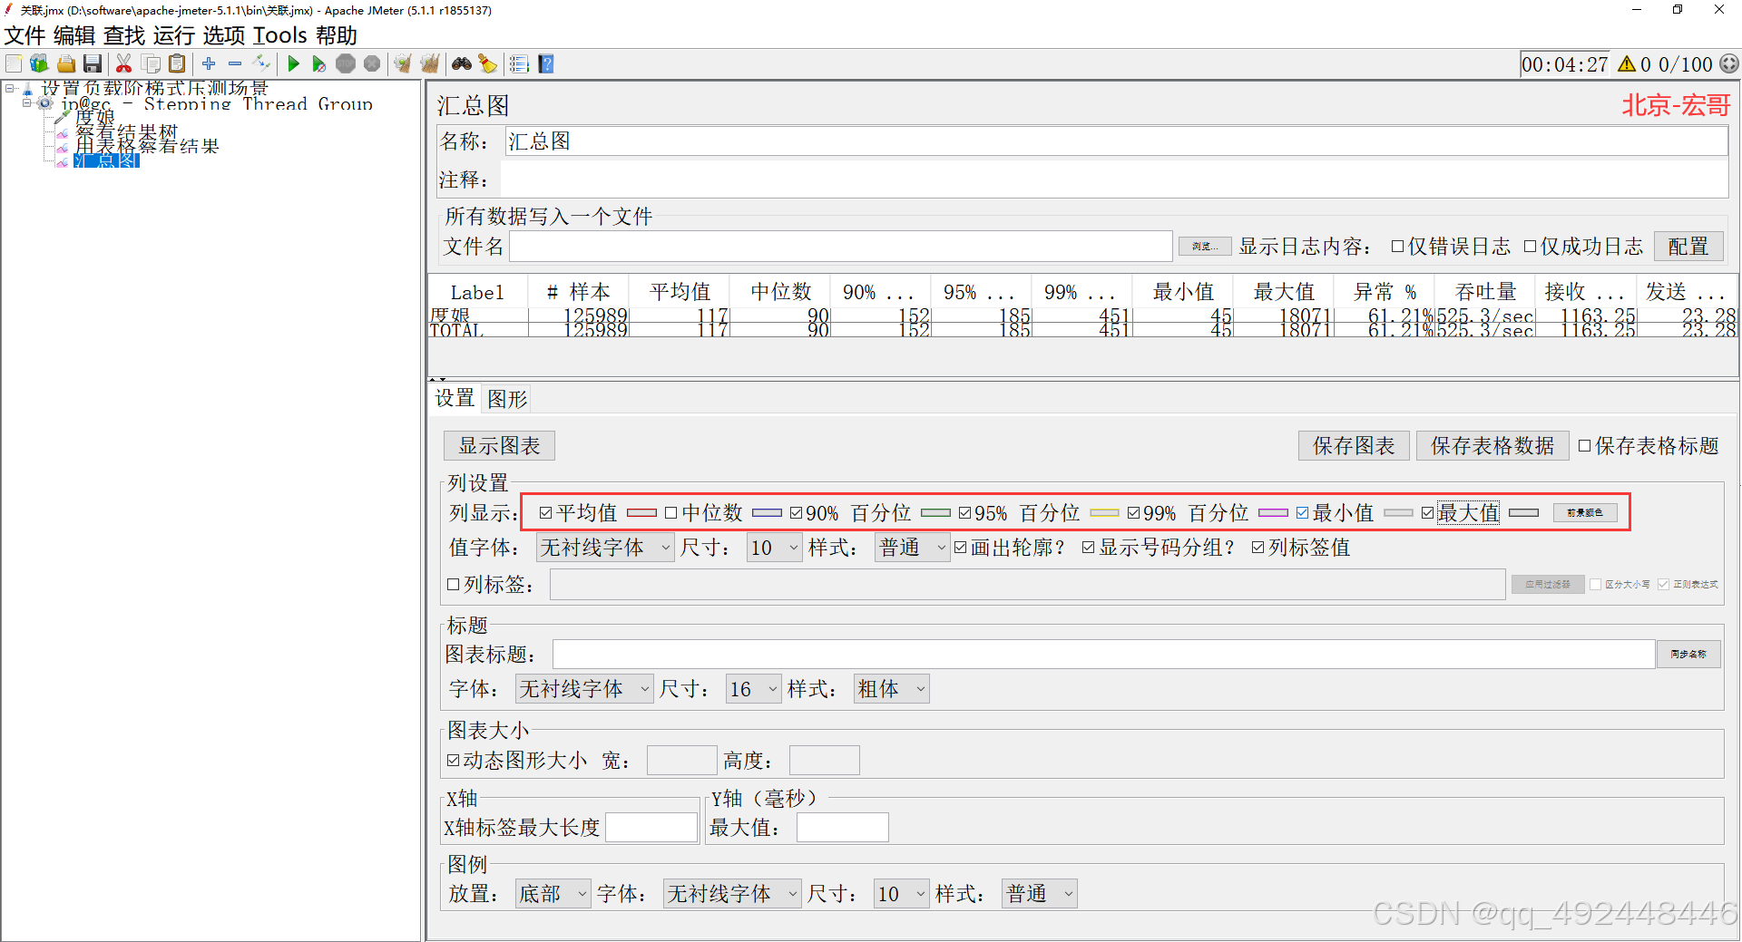Collapse all tree nodes with minus icon
Screen dimensions: 1742x942
click(x=235, y=63)
